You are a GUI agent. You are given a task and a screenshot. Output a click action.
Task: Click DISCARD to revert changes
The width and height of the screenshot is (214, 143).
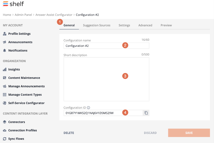click(x=150, y=133)
